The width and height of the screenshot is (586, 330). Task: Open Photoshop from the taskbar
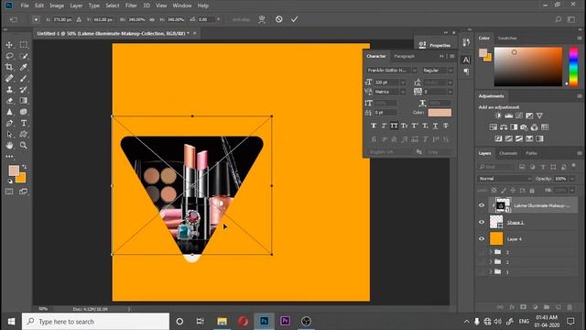(x=264, y=322)
